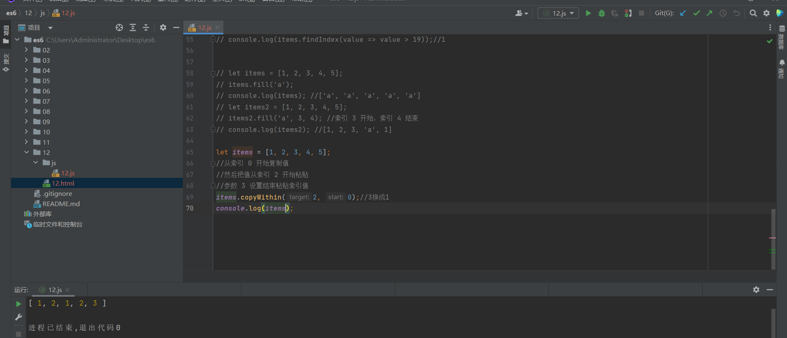Collapse the es6 project root

click(x=17, y=40)
